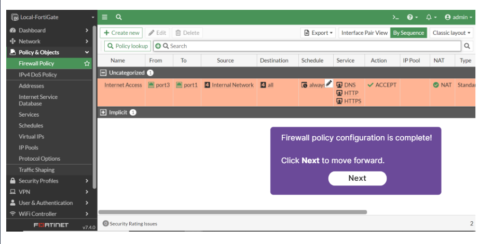Open Internet Service Database page

[x=38, y=100]
